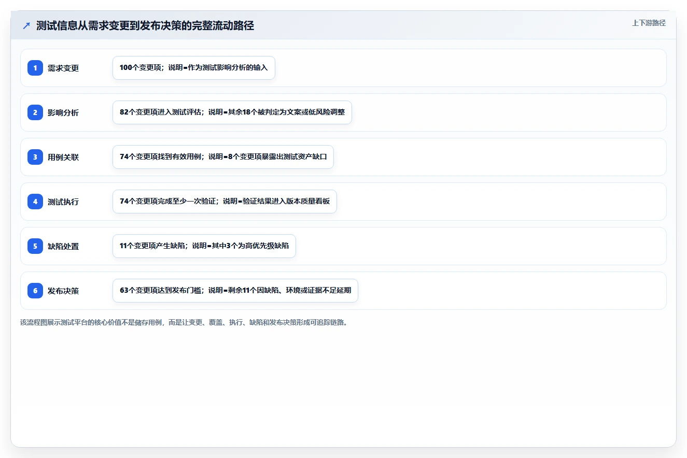Select the 影响分析 step label
This screenshot has height=458, width=687.
(x=63, y=112)
